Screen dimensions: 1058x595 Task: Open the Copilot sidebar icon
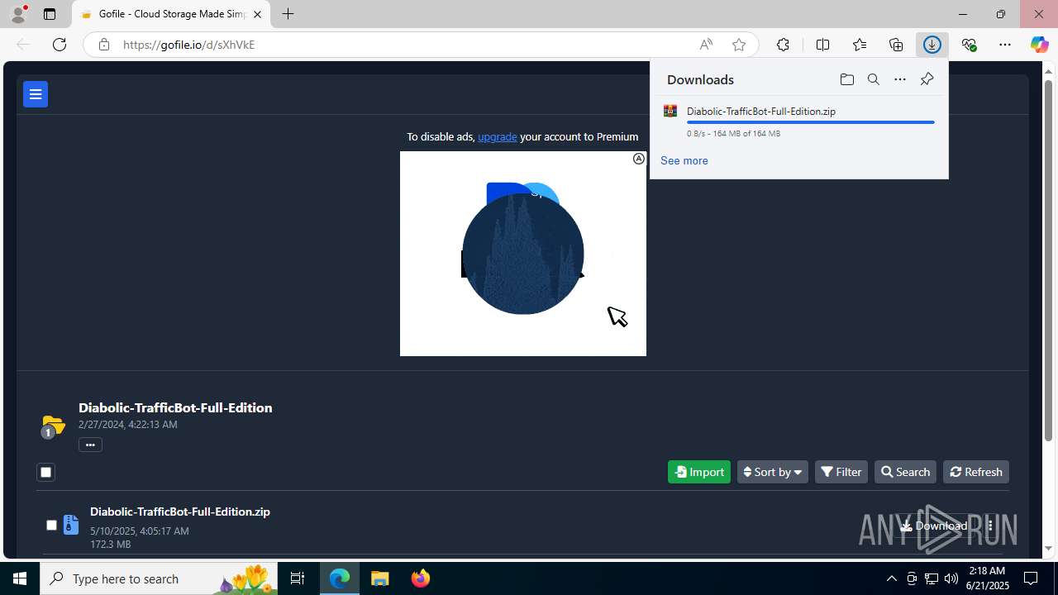tap(1039, 45)
